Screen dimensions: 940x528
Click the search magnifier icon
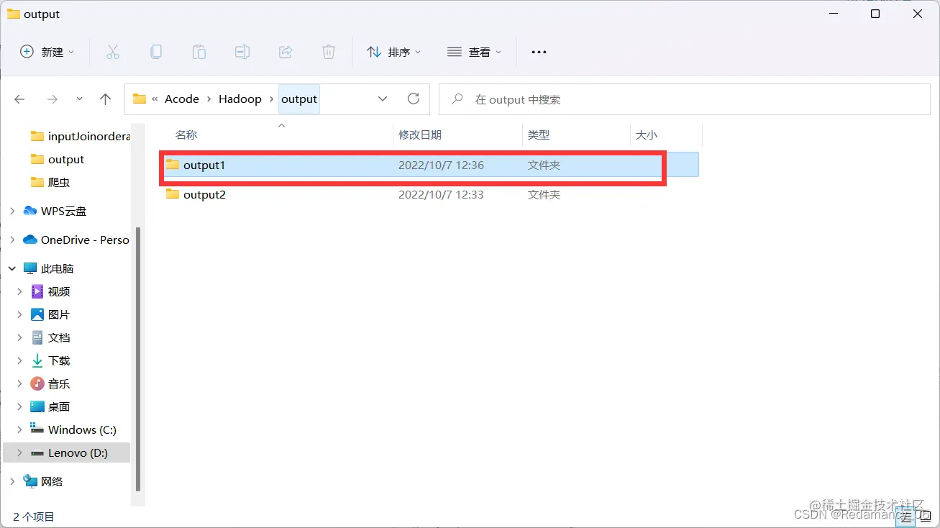tap(457, 99)
